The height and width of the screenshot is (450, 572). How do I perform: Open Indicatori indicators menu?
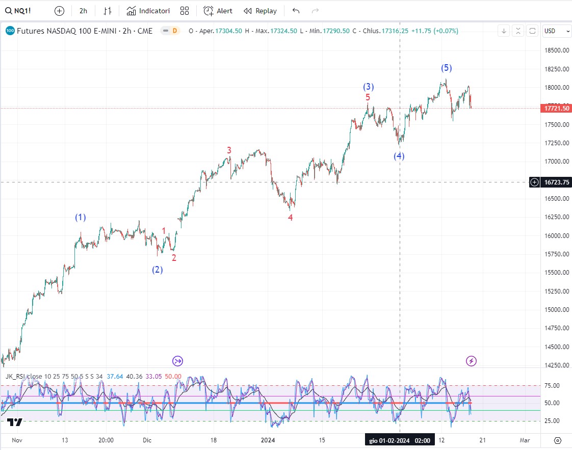(x=148, y=11)
